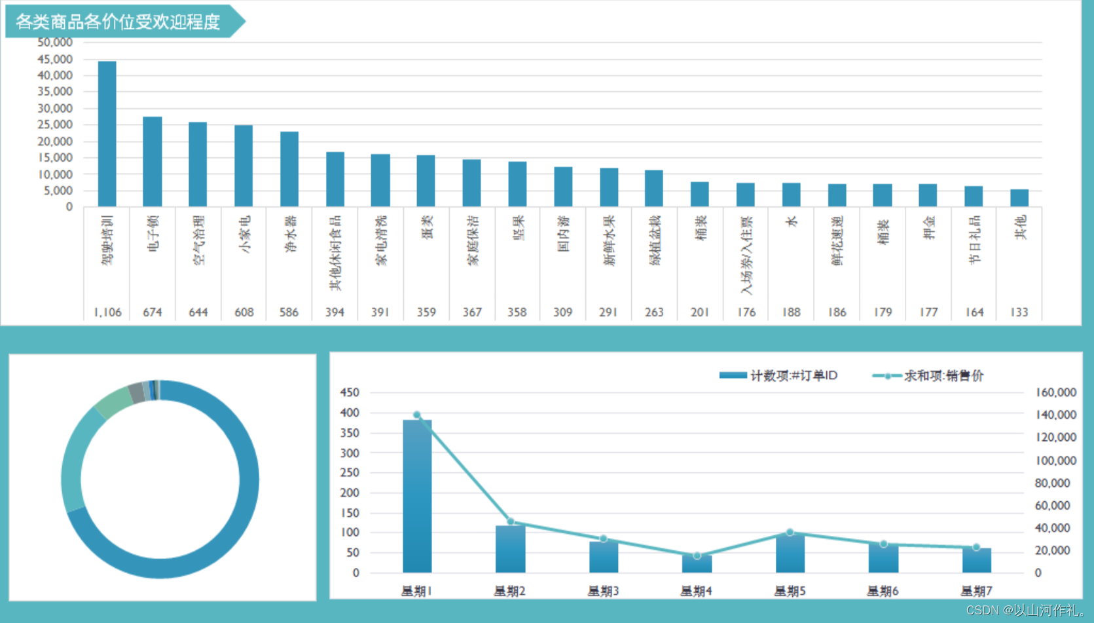Image resolution: width=1094 pixels, height=623 pixels.
Task: Click the 160,000 right axis label
Action: [1056, 392]
